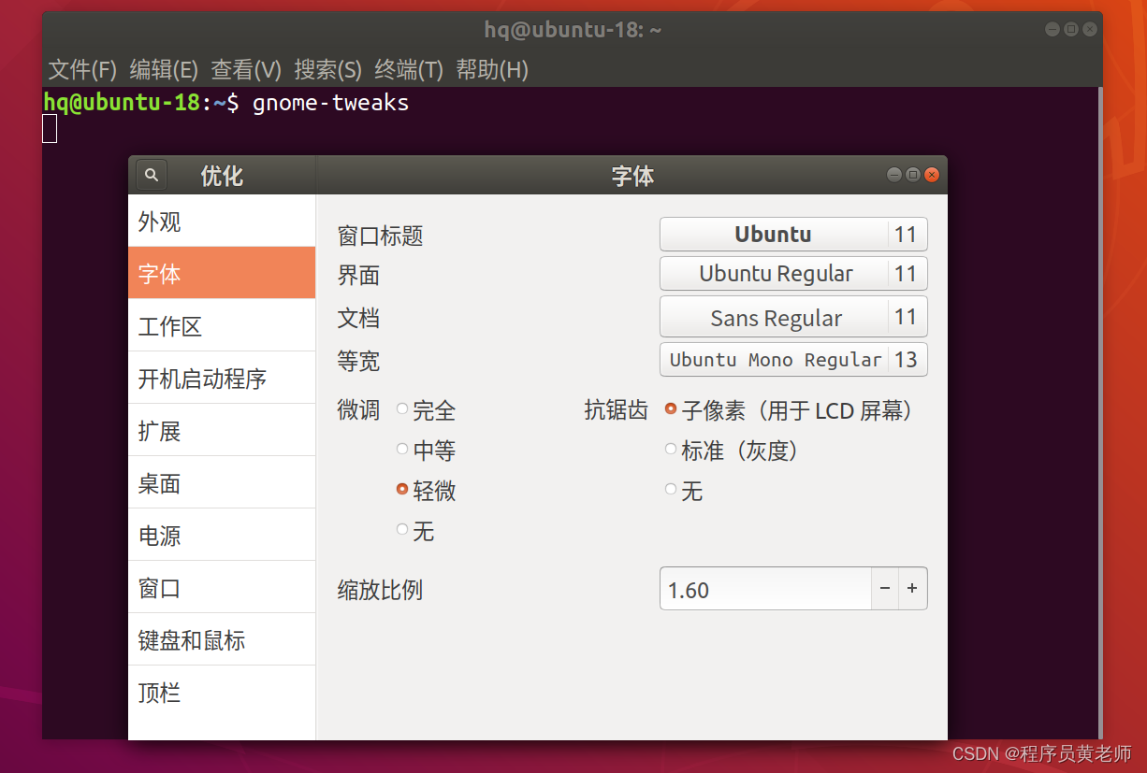Minimize the Tweaks window
1147x773 pixels.
(x=894, y=175)
